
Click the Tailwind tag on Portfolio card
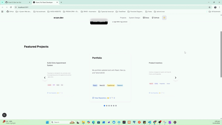click(x=120, y=86)
